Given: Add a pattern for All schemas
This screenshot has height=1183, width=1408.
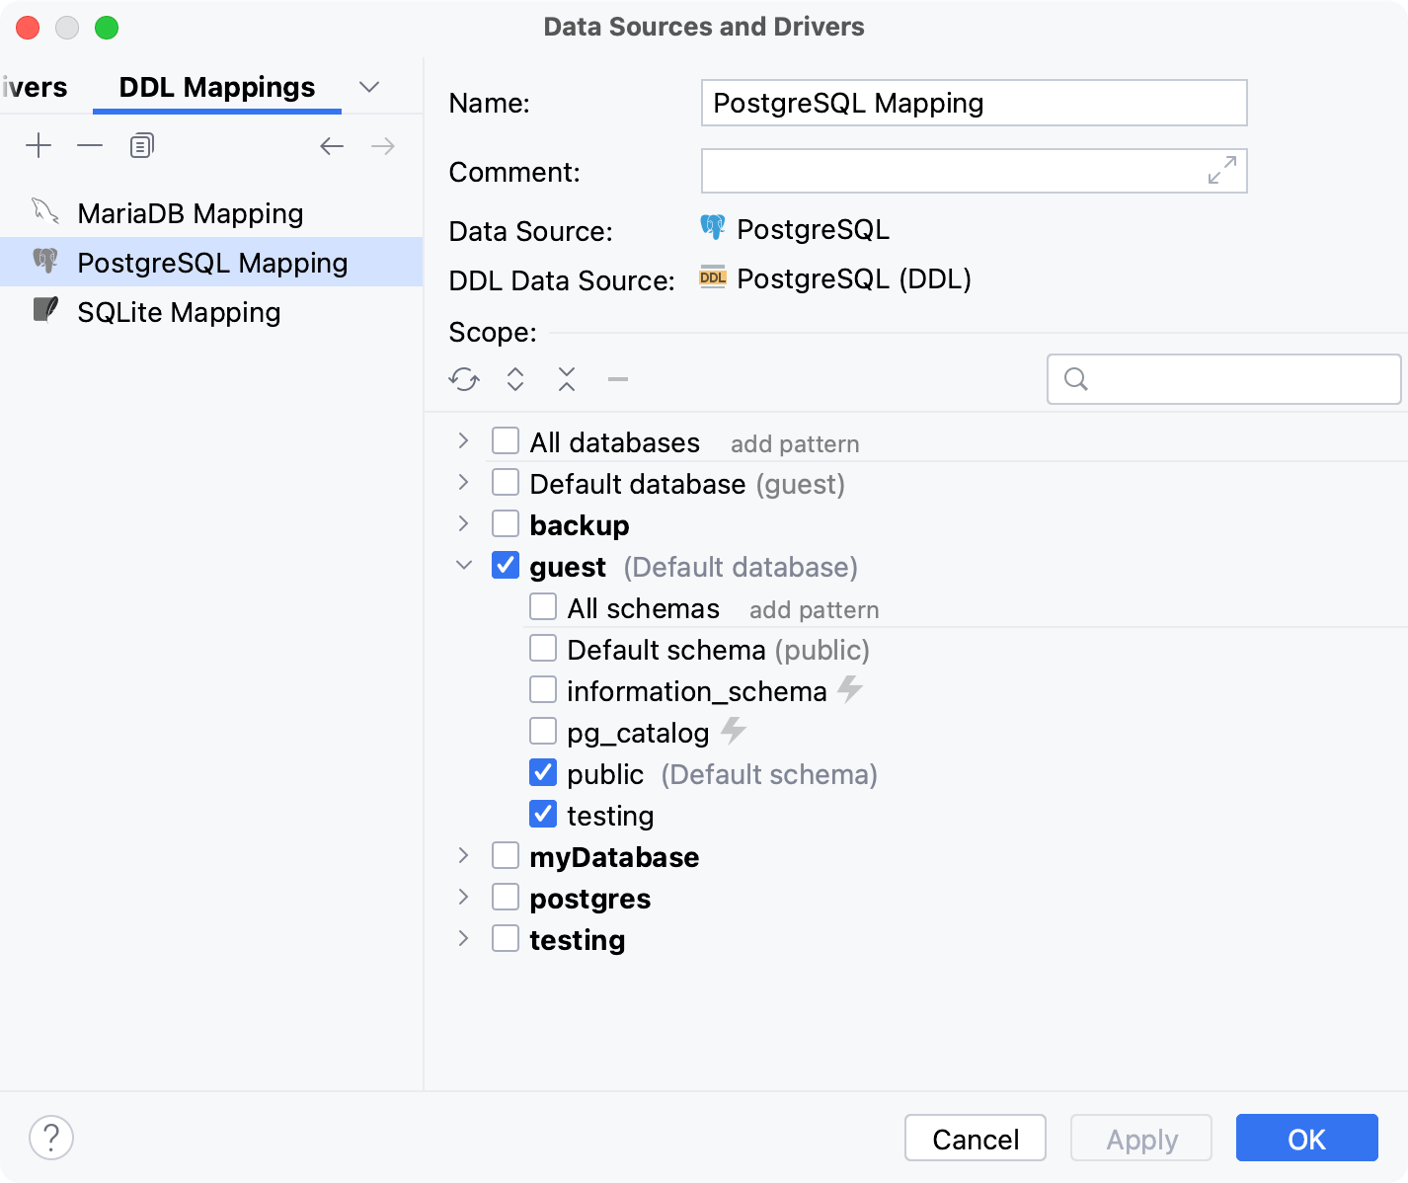Looking at the screenshot, I should click(814, 609).
